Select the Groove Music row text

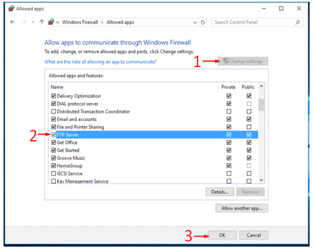pyautogui.click(x=71, y=158)
